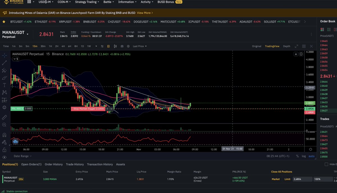Expand the Information menu
This screenshot has height=193, width=337.
pyautogui.click(x=127, y=2)
